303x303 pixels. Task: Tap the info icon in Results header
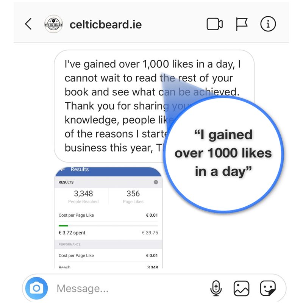[156, 182]
